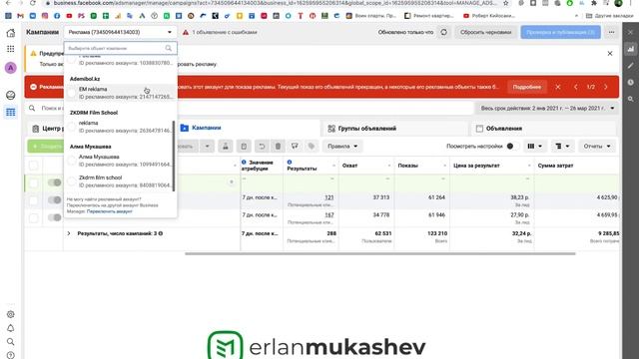
Task: Click the search icon in left sidebar
Action: [x=11, y=341]
